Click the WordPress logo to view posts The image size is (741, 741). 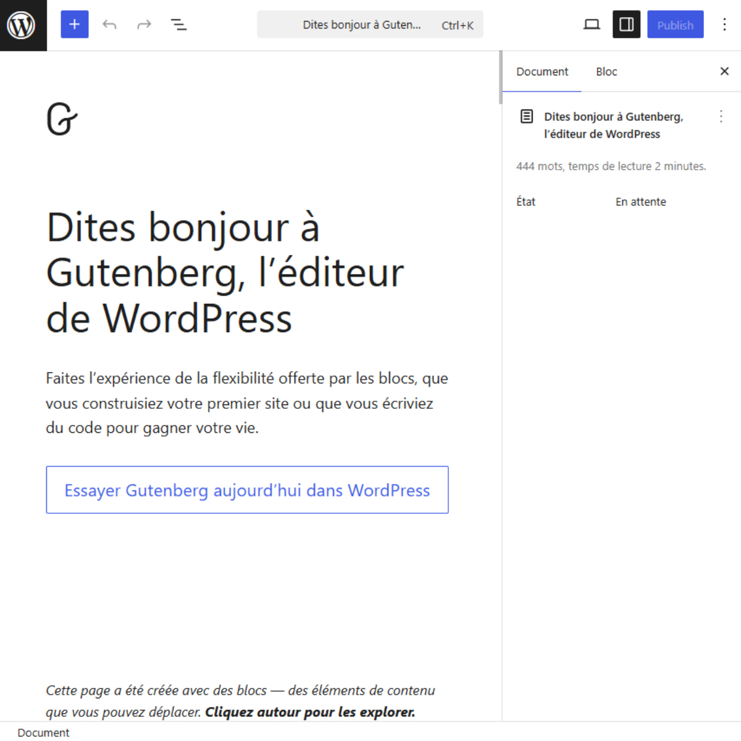[23, 25]
